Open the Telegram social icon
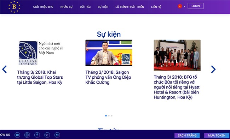230x139 pixels. click(x=47, y=135)
